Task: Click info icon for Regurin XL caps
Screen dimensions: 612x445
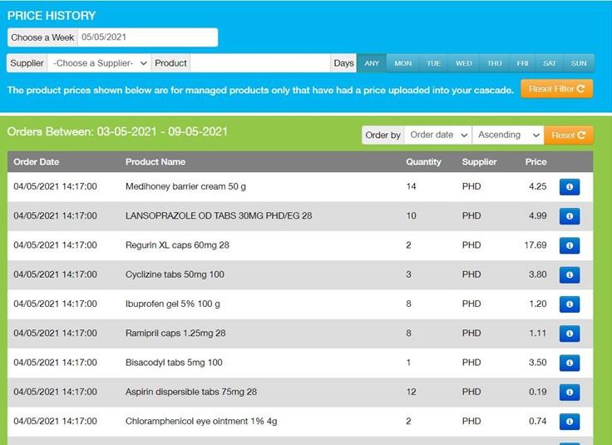Action: pyautogui.click(x=570, y=245)
